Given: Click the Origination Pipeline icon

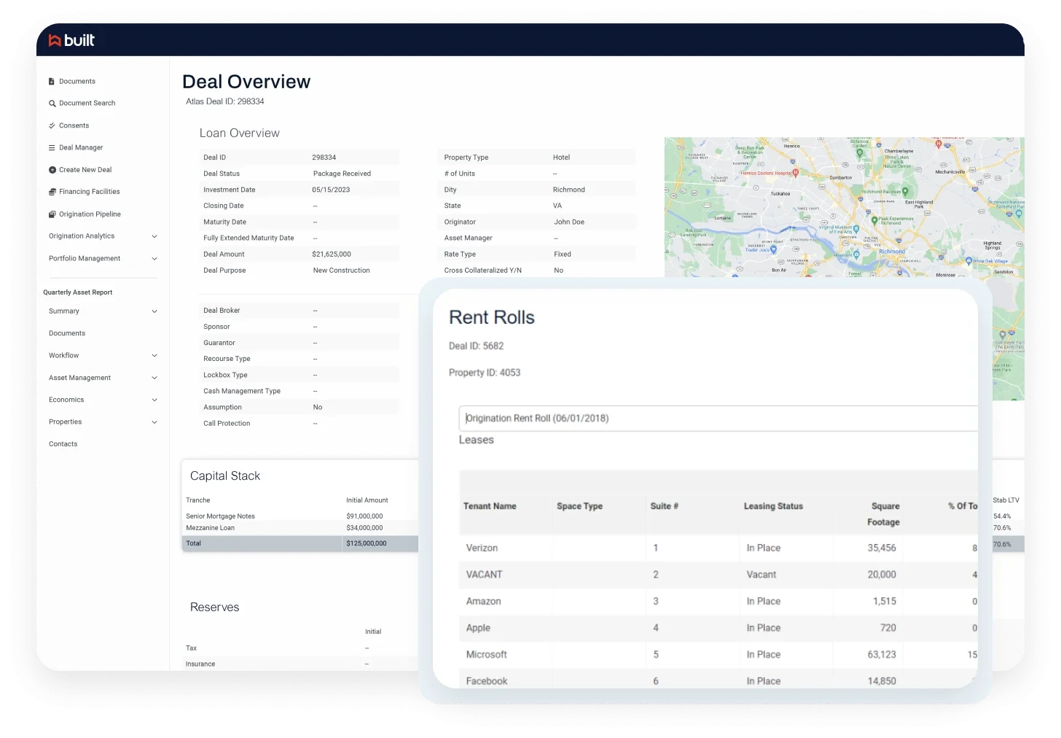Looking at the screenshot, I should (52, 214).
